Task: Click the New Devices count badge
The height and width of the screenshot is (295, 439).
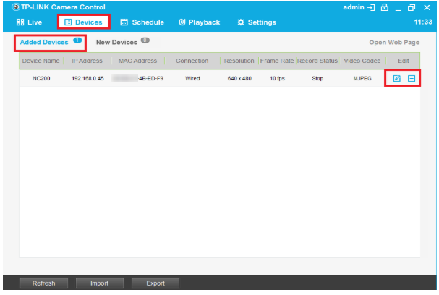Action: pyautogui.click(x=145, y=40)
